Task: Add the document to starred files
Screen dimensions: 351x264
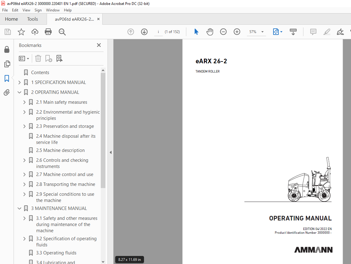Action: click(21, 32)
